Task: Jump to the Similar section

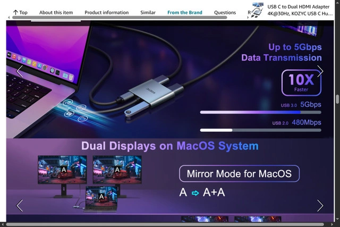Action: 148,12
